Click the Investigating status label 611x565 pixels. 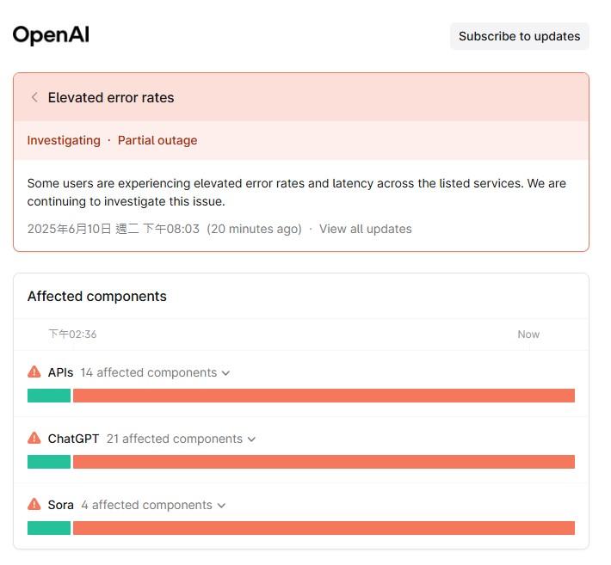tap(64, 140)
